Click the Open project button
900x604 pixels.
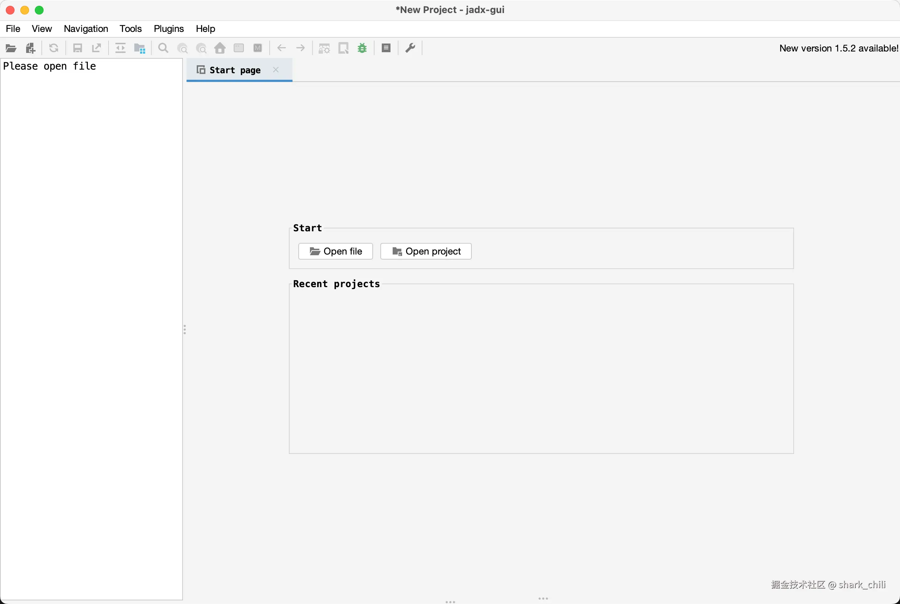click(426, 251)
